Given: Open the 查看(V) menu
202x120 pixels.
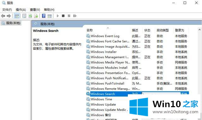Looking at the screenshot, I should (35, 10).
